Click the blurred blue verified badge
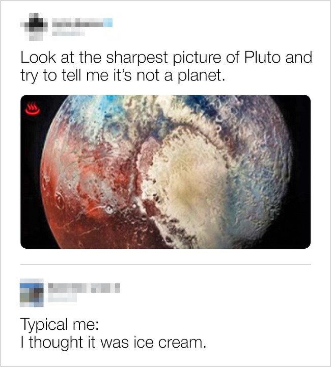Image resolution: width=331 pixels, height=367 pixels. pyautogui.click(x=108, y=23)
